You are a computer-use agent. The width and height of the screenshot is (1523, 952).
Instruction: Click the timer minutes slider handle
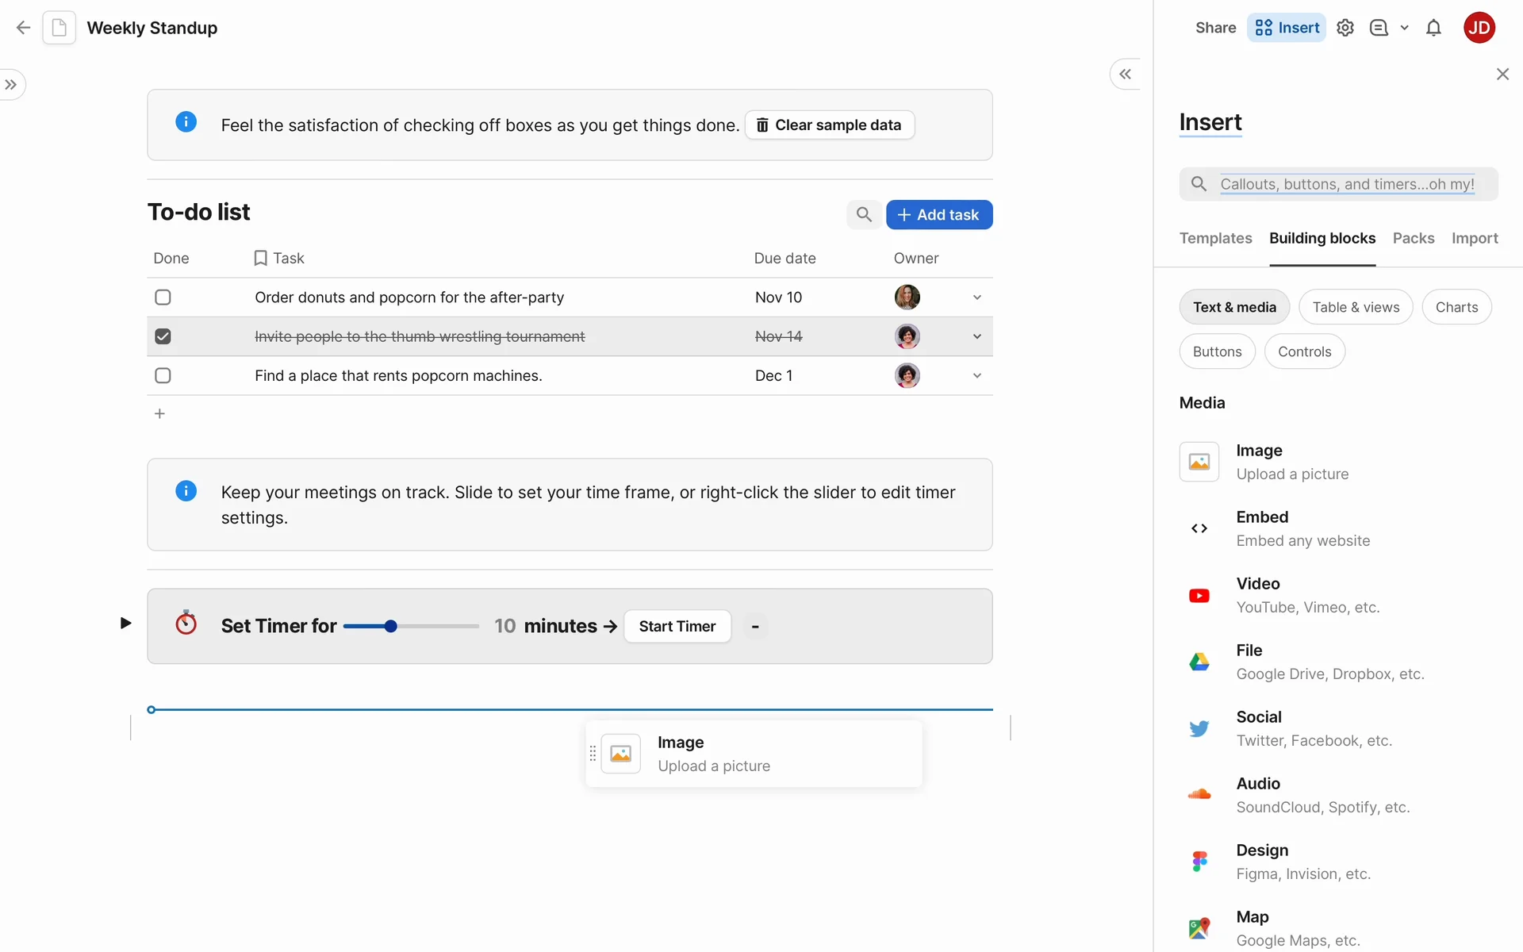(x=391, y=627)
